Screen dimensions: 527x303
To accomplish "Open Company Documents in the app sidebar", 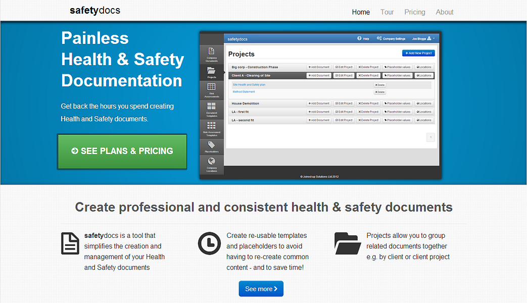I will coord(211,55).
